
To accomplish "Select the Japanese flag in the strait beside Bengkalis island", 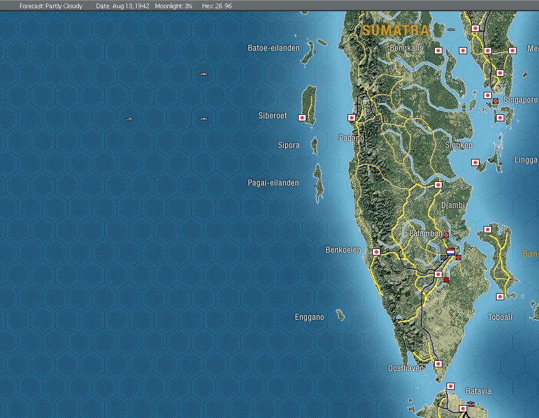I will click(x=462, y=51).
